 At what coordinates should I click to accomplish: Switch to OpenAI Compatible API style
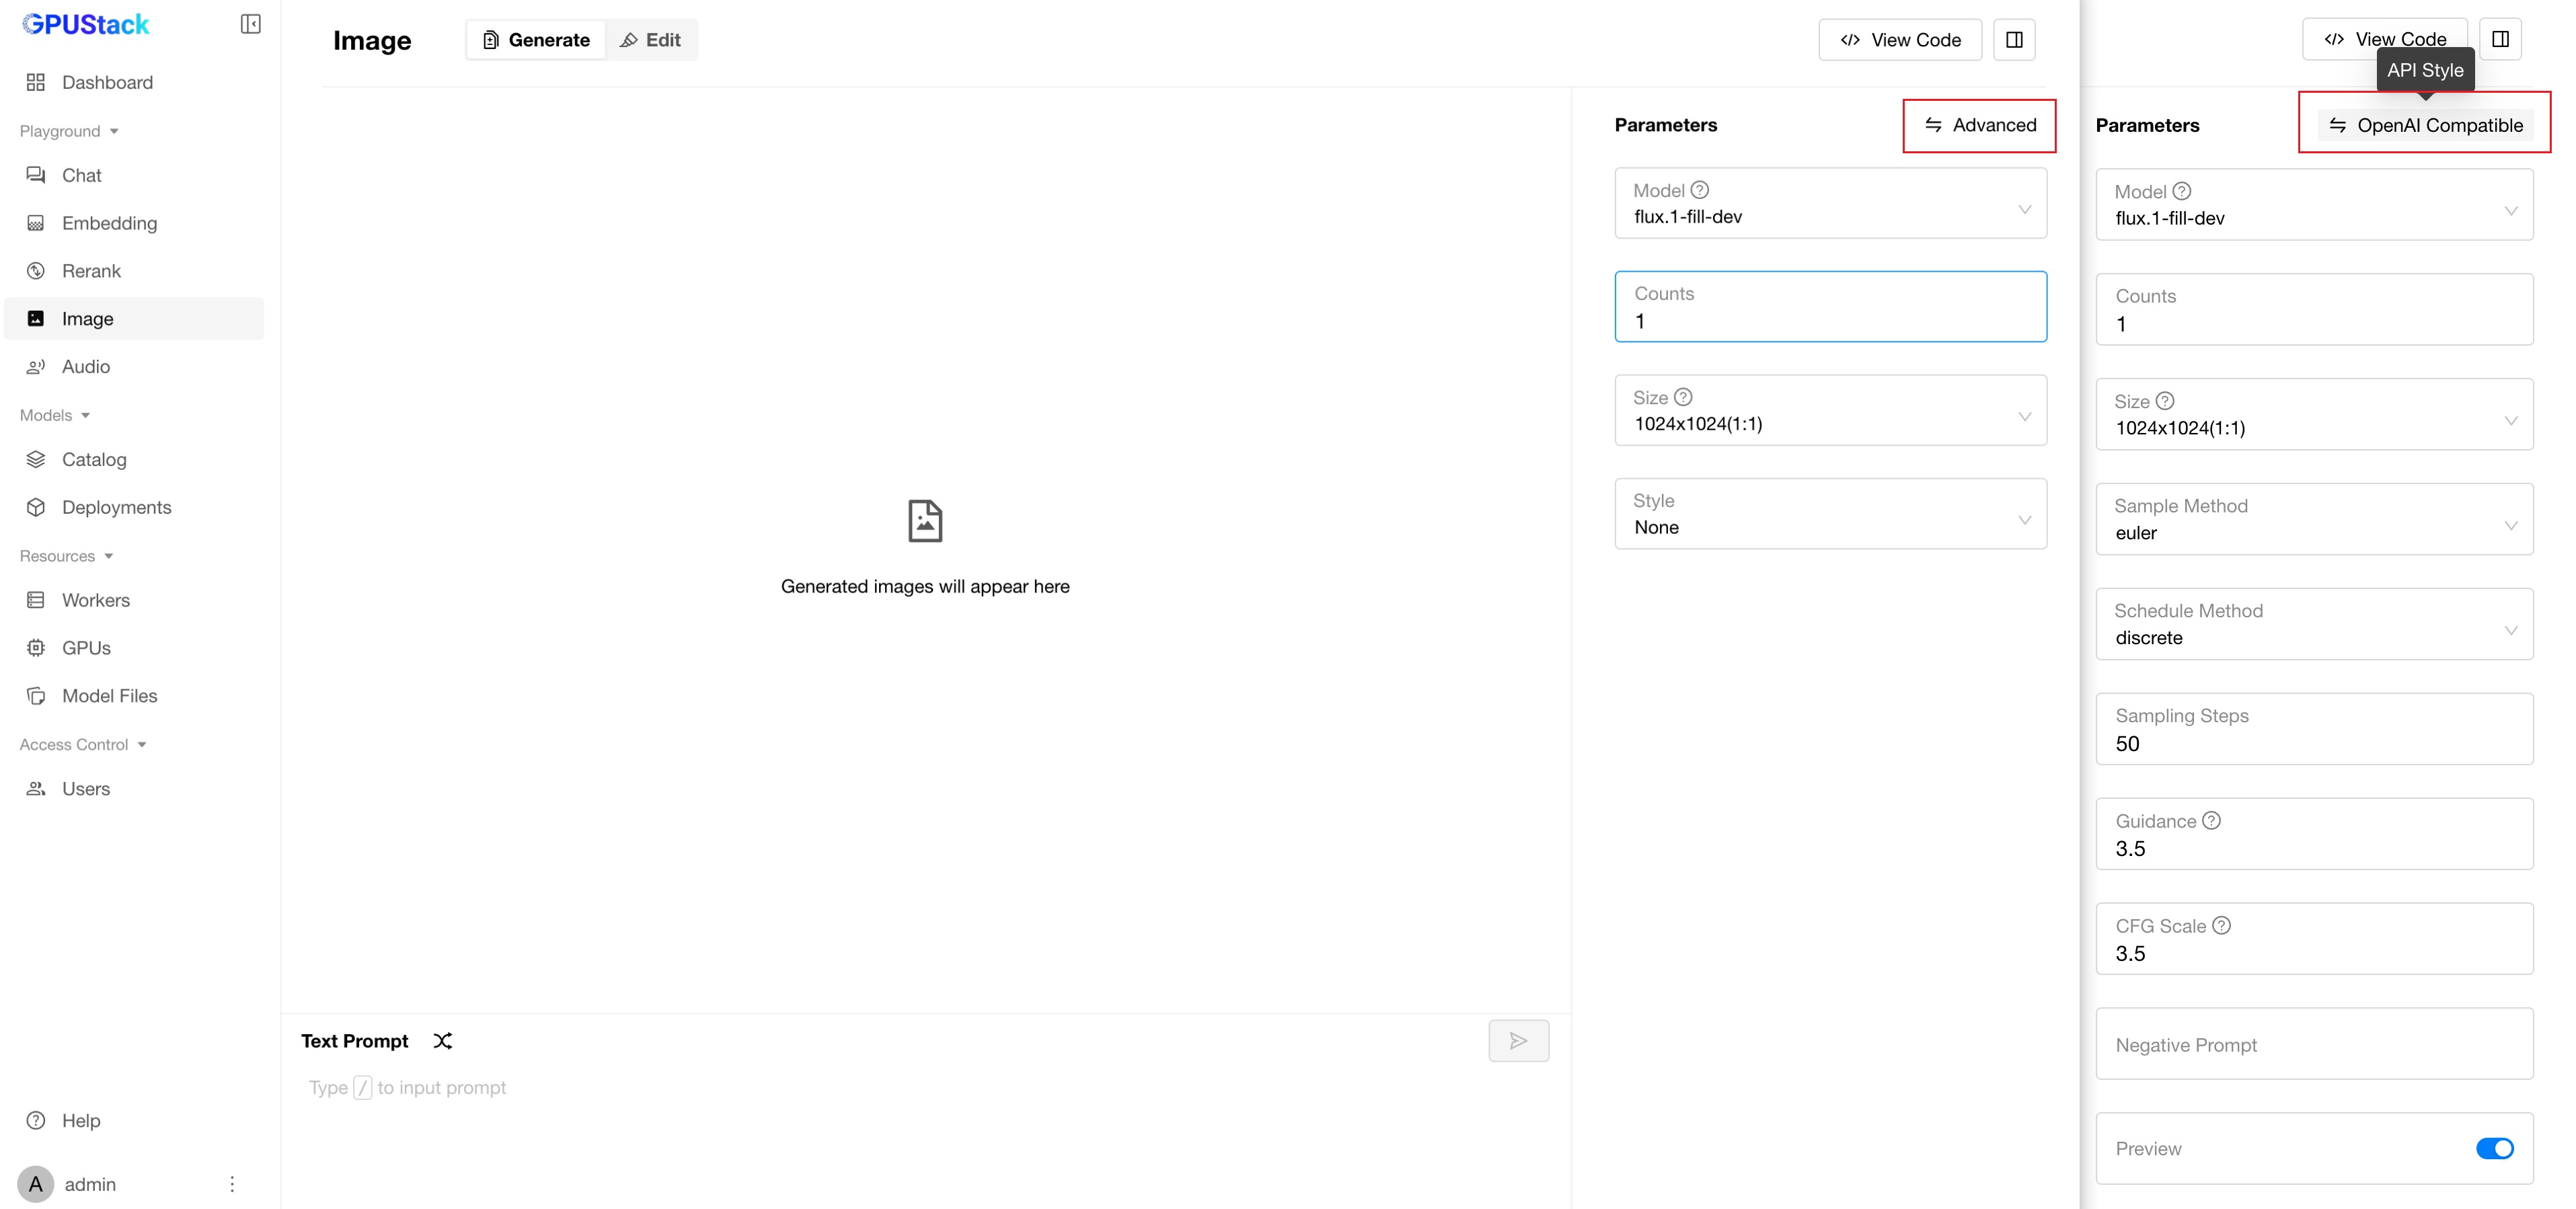2425,125
